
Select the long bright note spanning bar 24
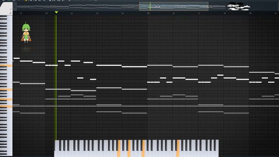tap(134, 67)
